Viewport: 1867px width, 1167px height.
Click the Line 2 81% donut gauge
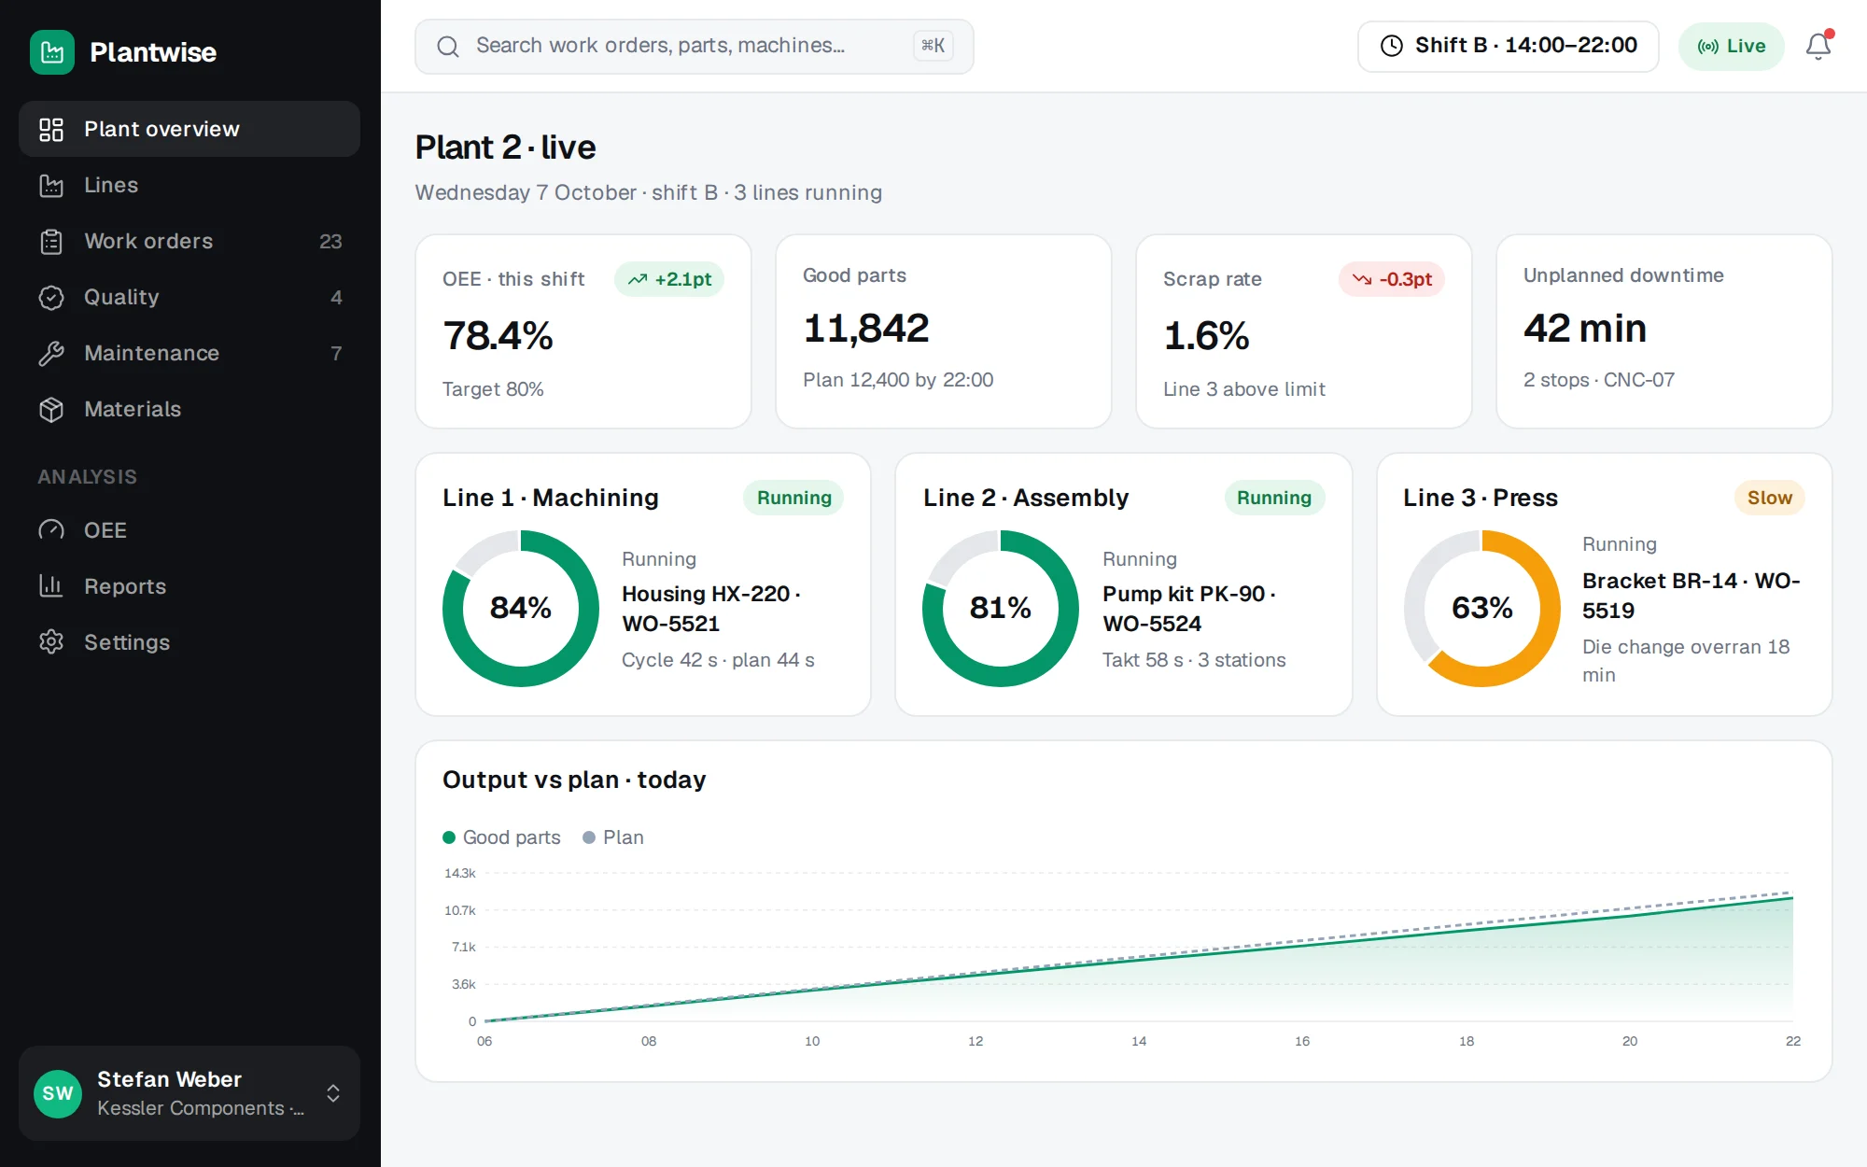point(1001,609)
